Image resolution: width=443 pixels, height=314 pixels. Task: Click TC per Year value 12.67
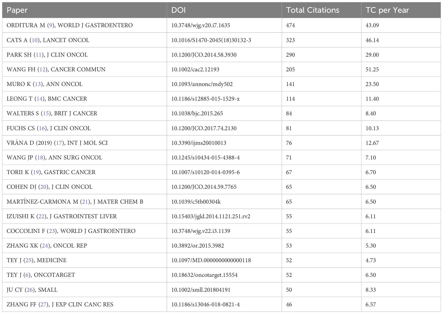click(x=372, y=143)
